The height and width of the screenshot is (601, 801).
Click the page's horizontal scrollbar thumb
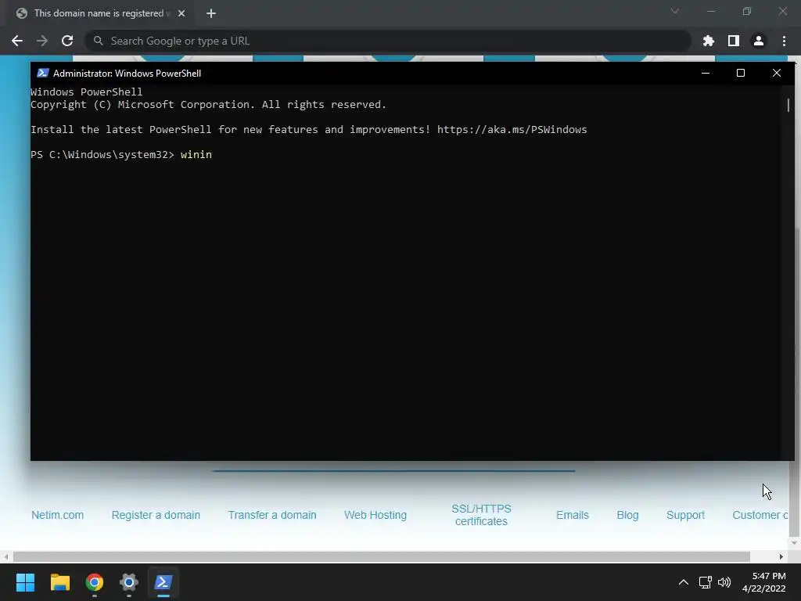pos(382,556)
